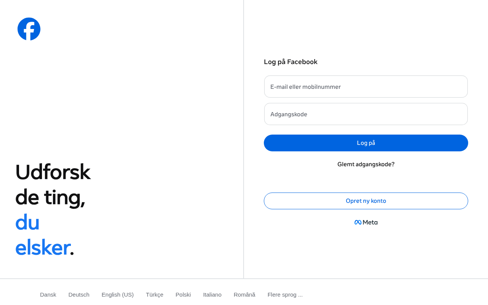Click the Udforsk de ting, du elsker slogan
The width and height of the screenshot is (488, 305).
(53, 209)
